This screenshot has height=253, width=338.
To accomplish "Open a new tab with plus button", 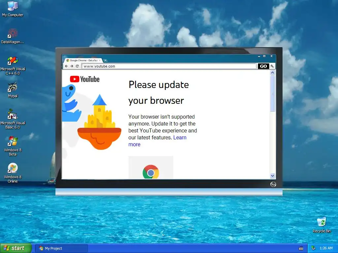I will point(105,61).
